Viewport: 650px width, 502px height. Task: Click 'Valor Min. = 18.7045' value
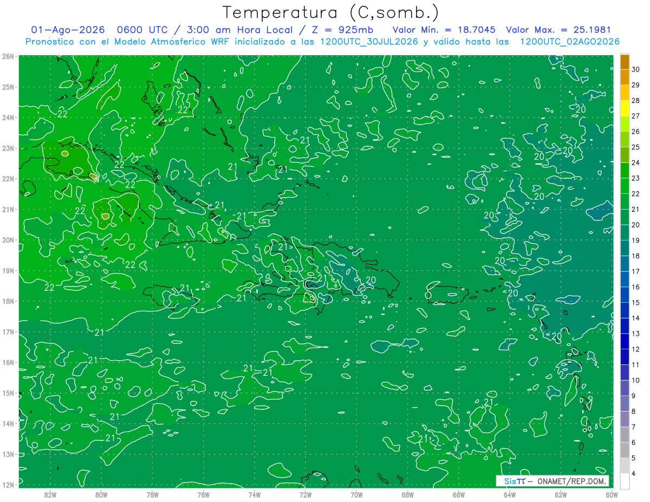444,30
